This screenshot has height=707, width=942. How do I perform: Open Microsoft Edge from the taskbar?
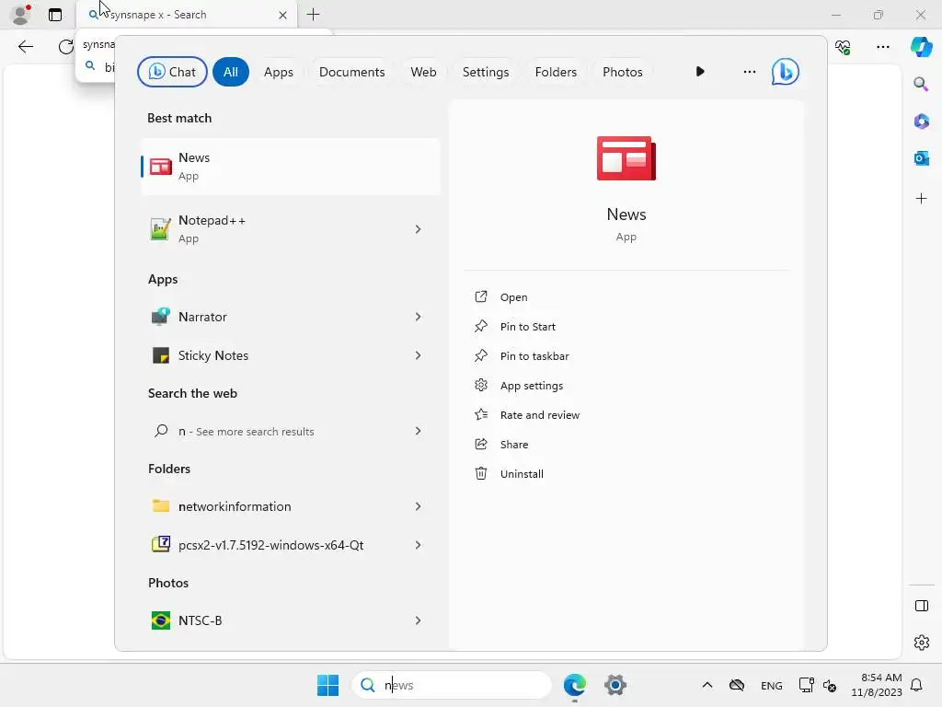pos(575,685)
